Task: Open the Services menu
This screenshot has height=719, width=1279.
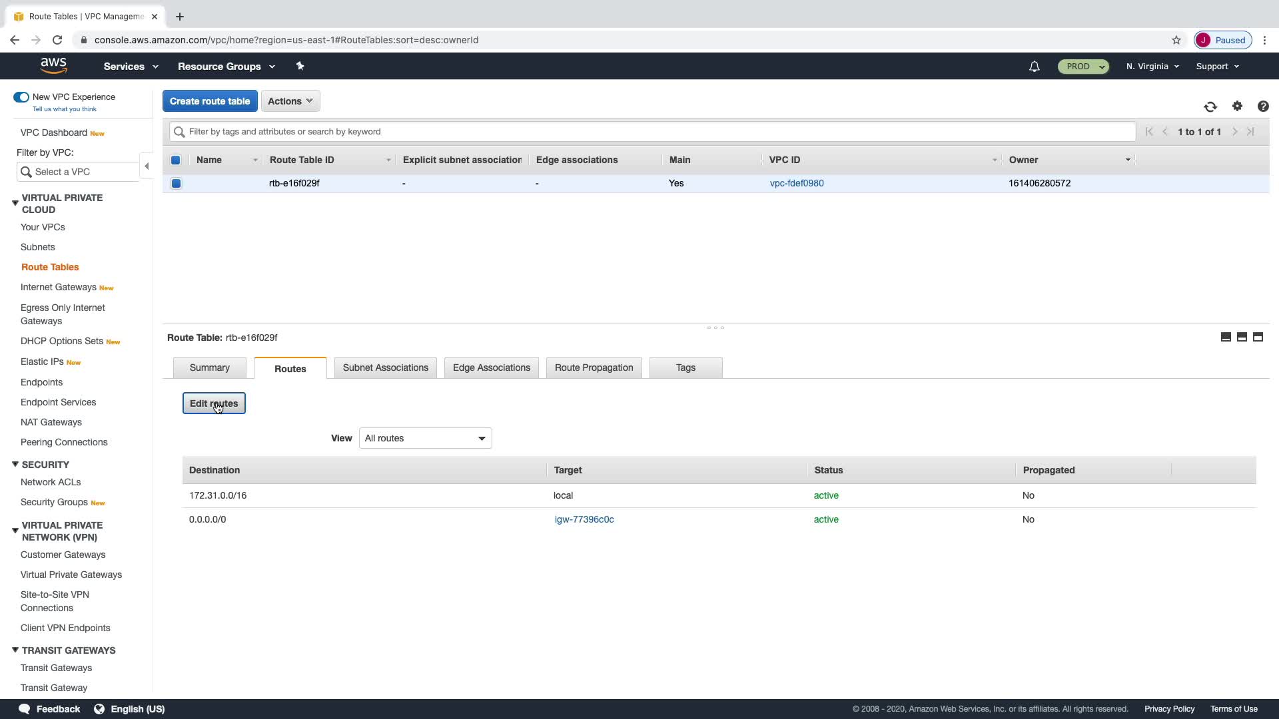Action: click(x=131, y=67)
